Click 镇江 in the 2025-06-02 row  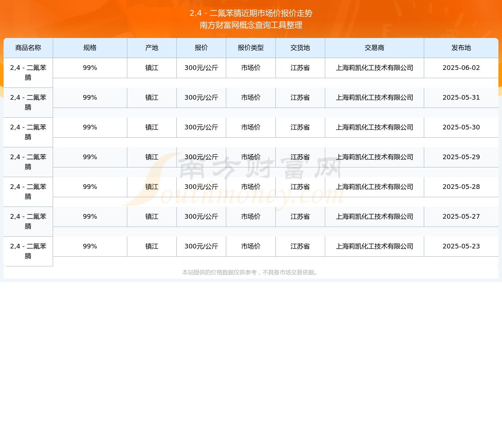(152, 68)
